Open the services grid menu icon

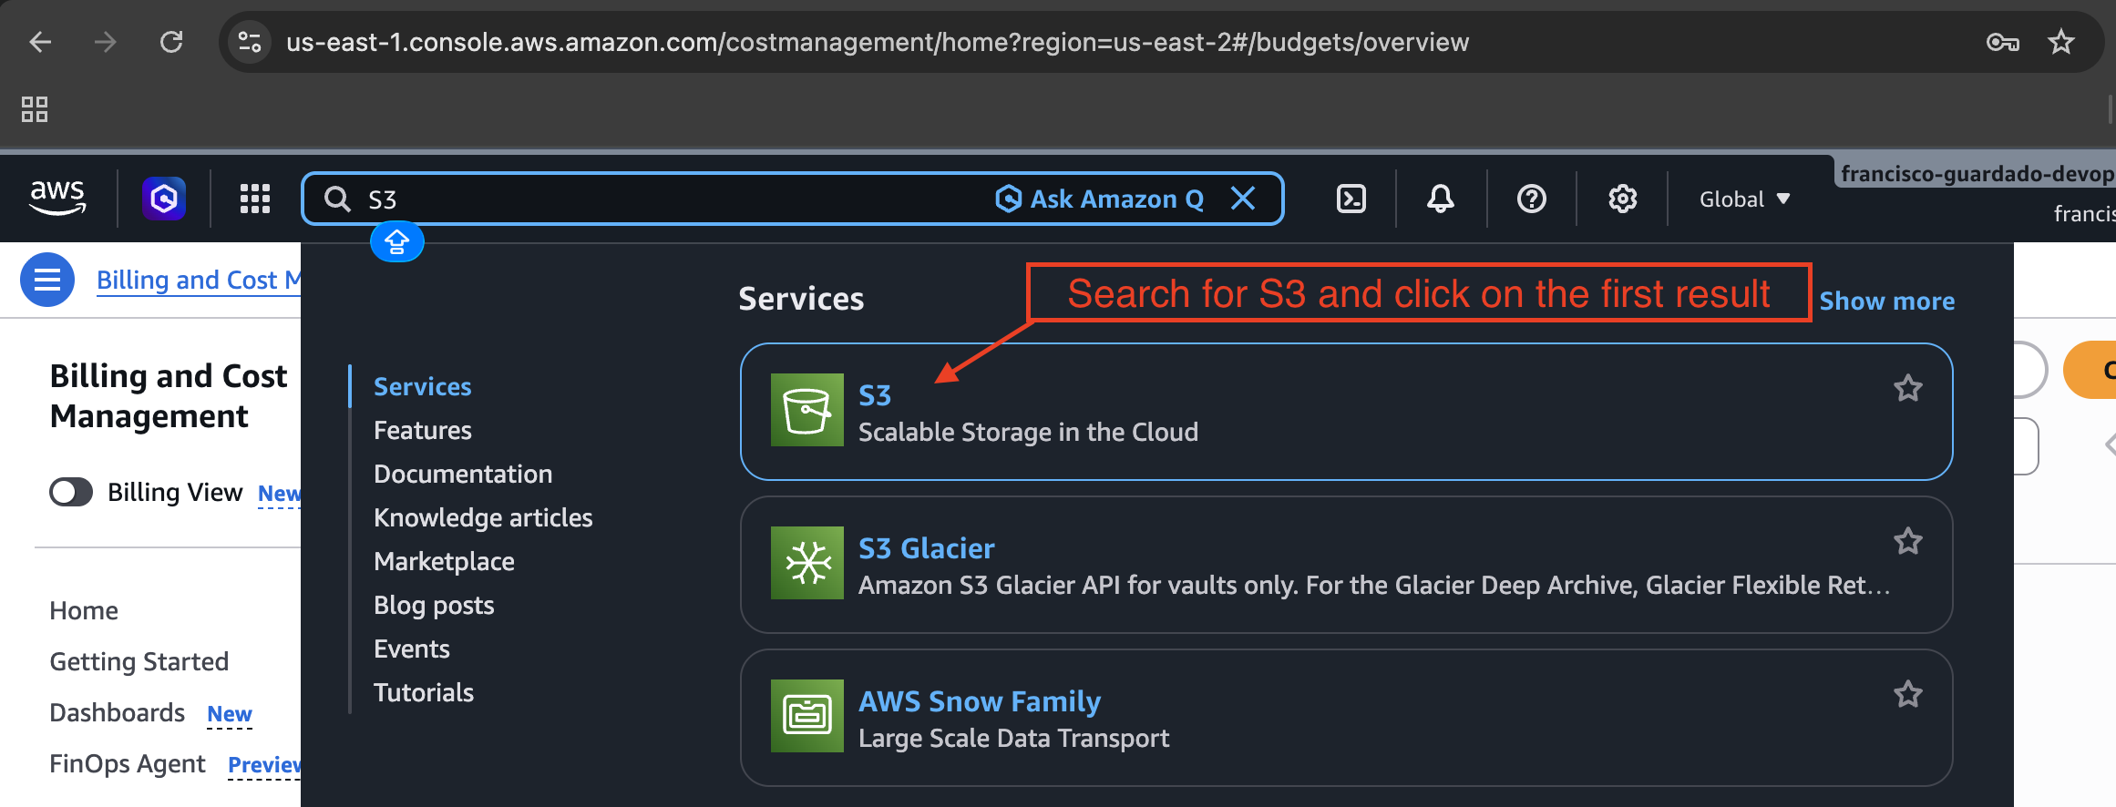[255, 199]
